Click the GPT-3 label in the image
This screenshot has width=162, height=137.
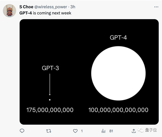click(x=50, y=68)
